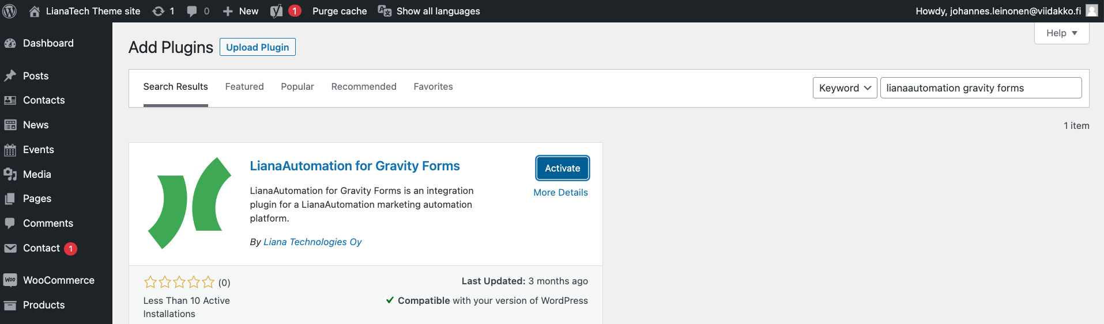The height and width of the screenshot is (324, 1104).
Task: Click the plugin search input field
Action: point(981,88)
